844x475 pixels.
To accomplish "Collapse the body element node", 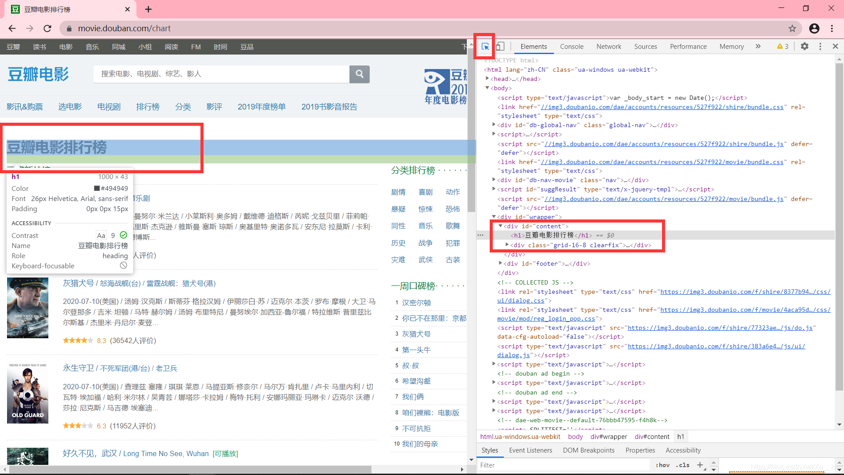I will [487, 88].
